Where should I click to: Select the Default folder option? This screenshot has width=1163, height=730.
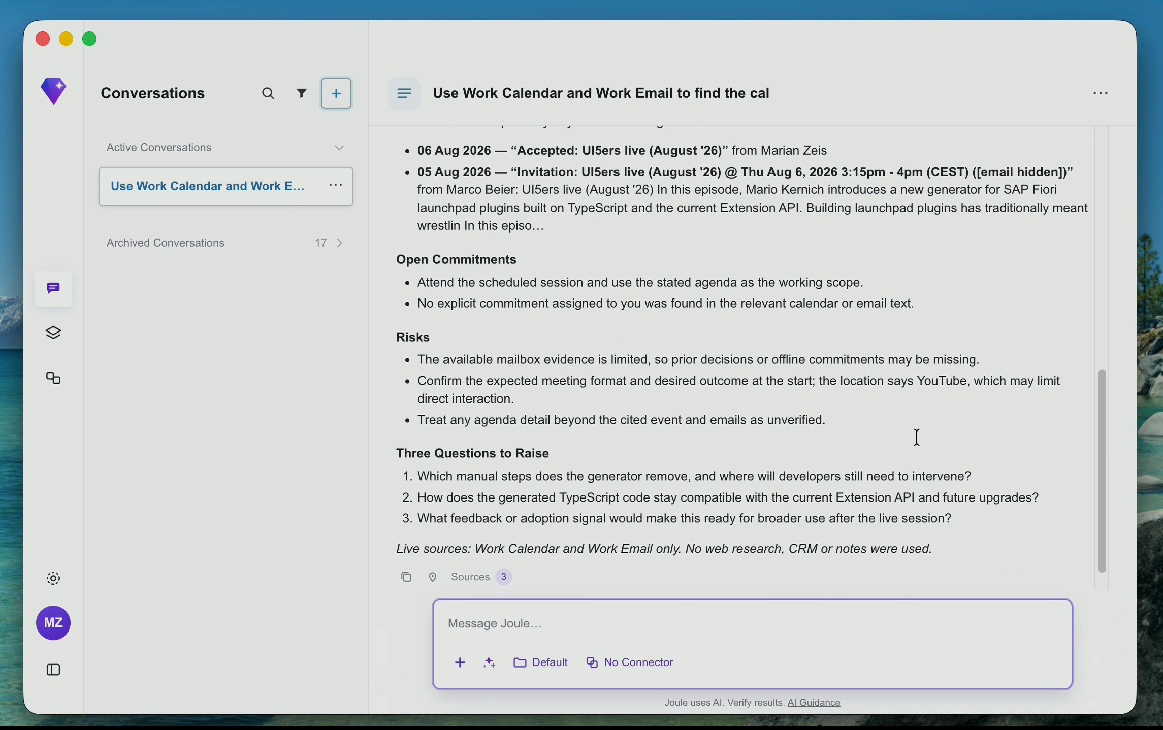(x=540, y=662)
